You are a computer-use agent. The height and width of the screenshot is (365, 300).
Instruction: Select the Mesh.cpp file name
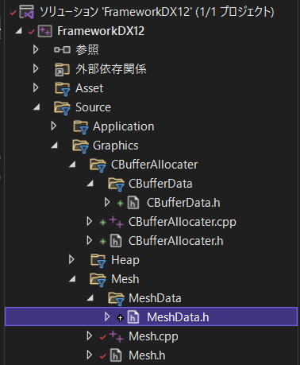(153, 336)
